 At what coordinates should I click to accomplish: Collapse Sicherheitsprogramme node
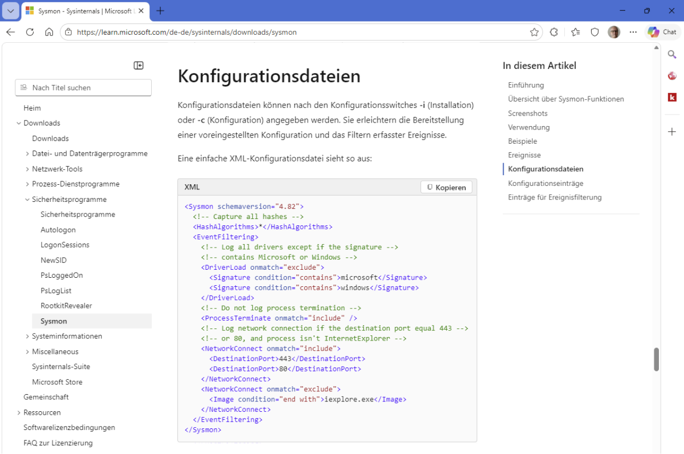(x=27, y=199)
